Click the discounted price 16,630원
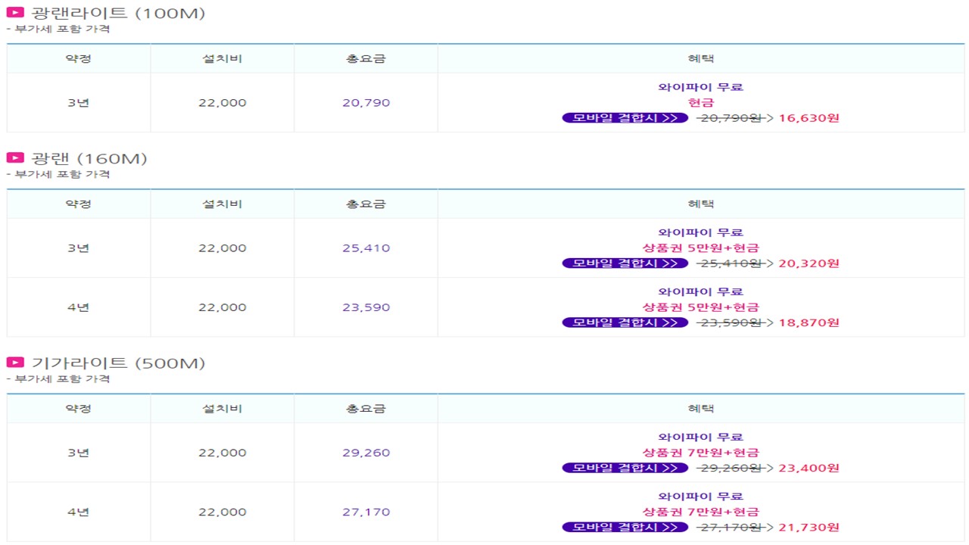 (x=809, y=118)
